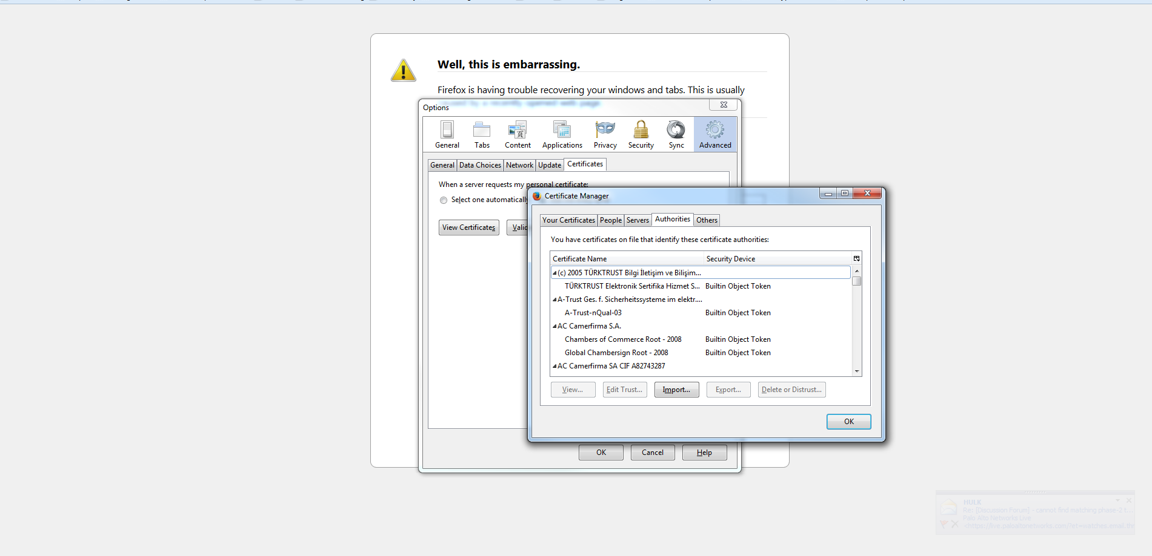Sort by the Security Device column header
1152x556 pixels.
[x=778, y=258]
